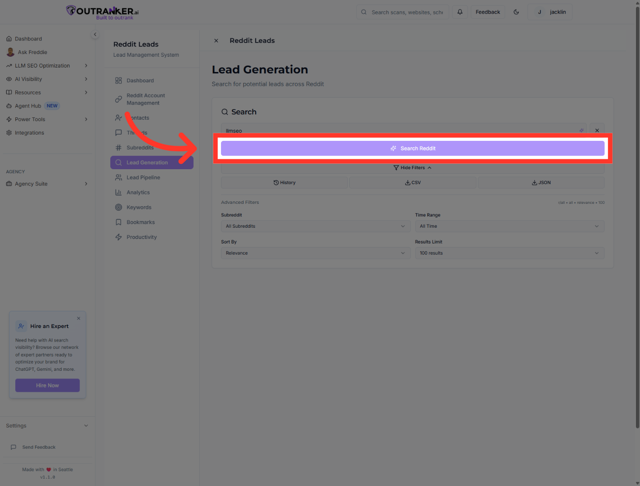Toggle dark mode with the moon icon

point(516,12)
